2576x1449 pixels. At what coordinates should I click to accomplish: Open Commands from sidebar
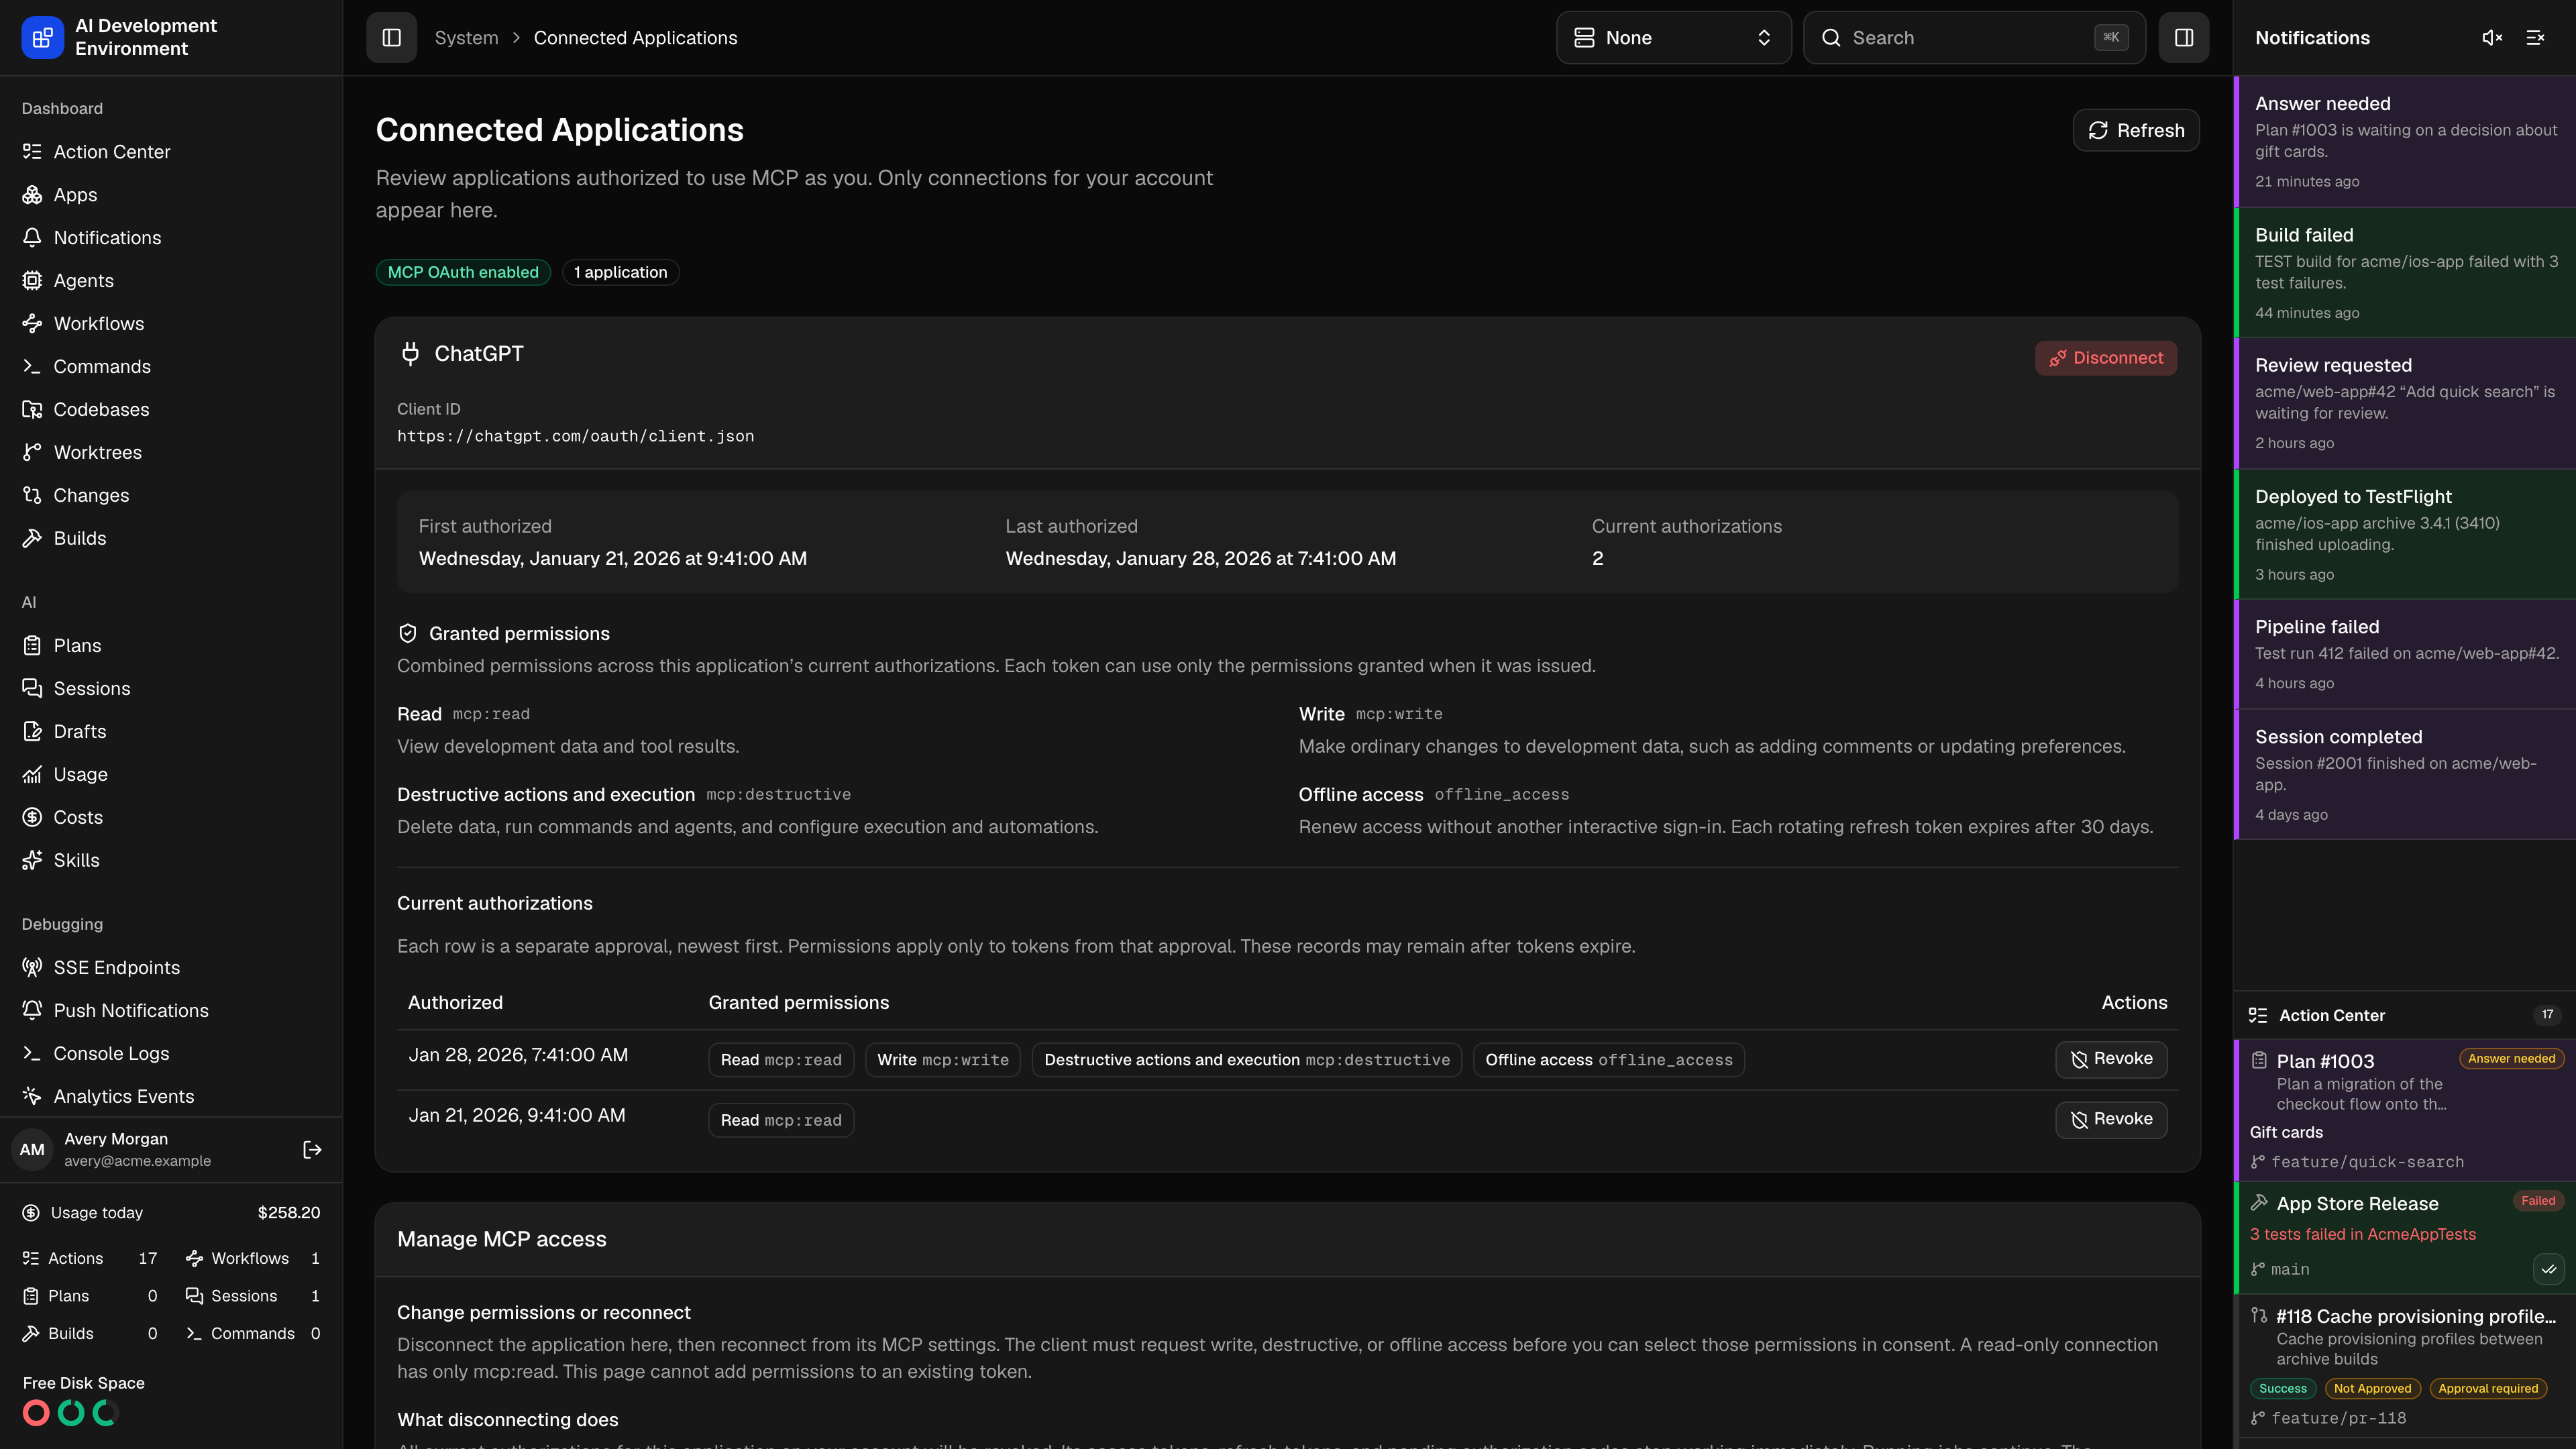click(171, 367)
